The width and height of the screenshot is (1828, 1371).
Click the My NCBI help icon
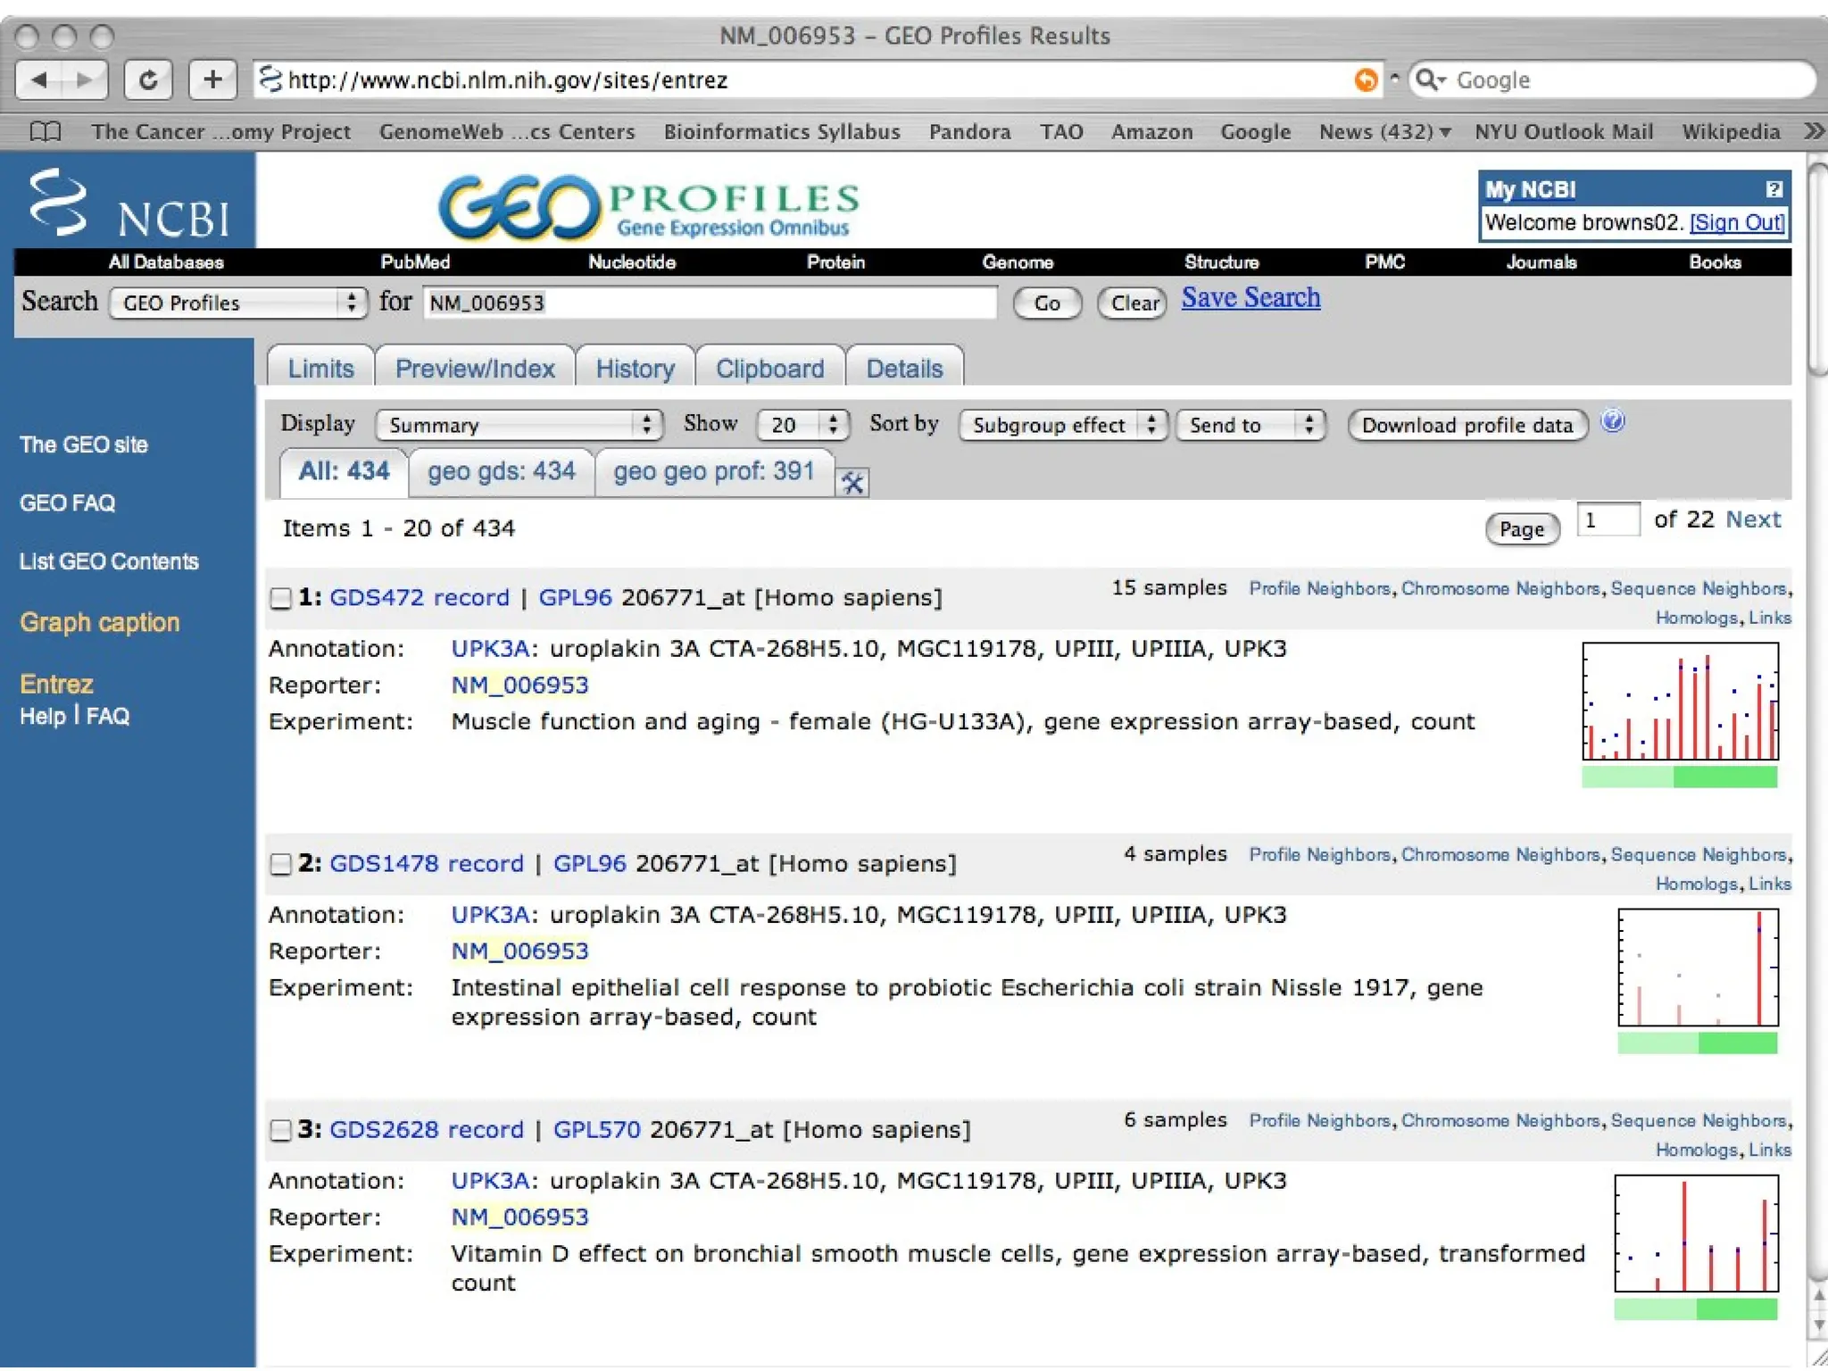(x=1774, y=189)
